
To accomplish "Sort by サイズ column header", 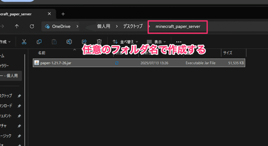I will [228, 53].
